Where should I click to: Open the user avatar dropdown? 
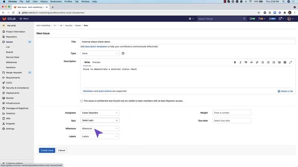tap(291, 19)
